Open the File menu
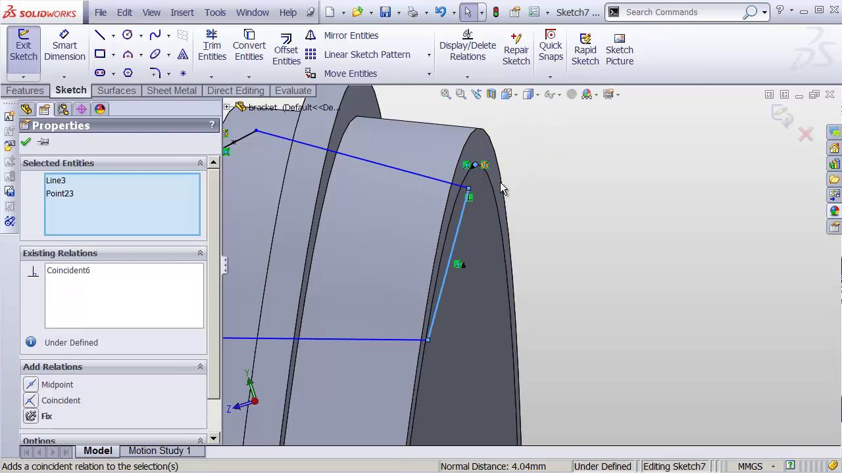This screenshot has width=842, height=473. click(x=101, y=12)
